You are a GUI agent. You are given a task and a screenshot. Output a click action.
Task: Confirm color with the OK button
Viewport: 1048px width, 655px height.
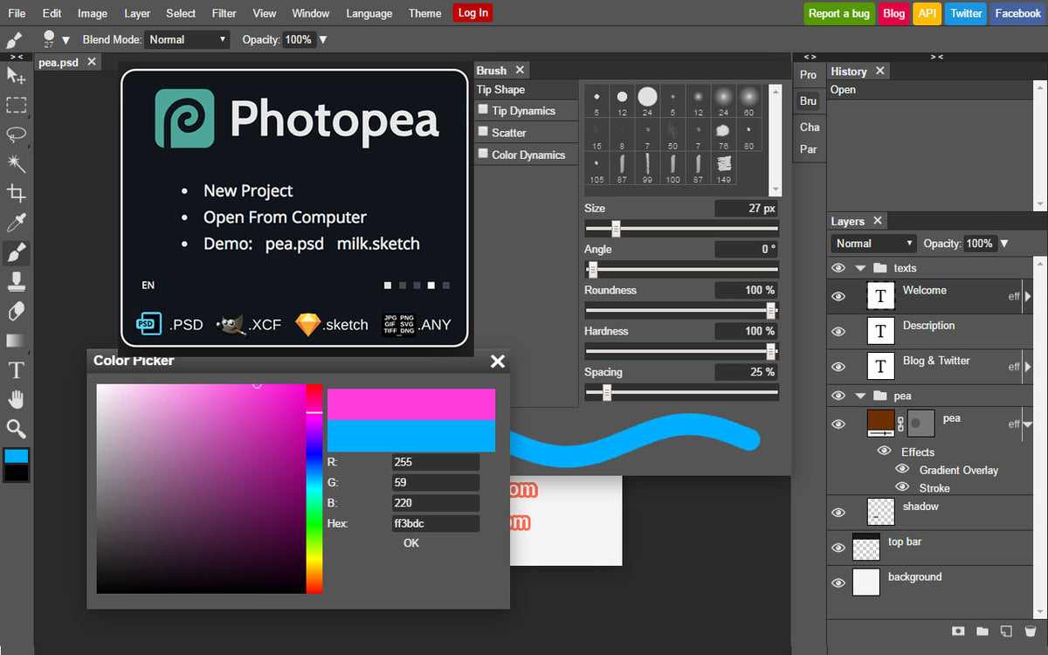pos(411,543)
